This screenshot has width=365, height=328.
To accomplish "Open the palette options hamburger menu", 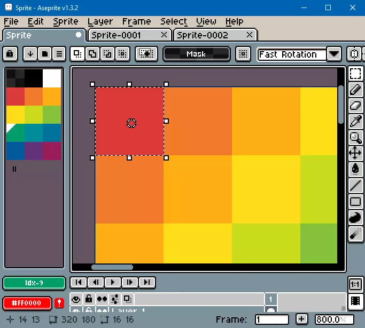I will pyautogui.click(x=59, y=54).
